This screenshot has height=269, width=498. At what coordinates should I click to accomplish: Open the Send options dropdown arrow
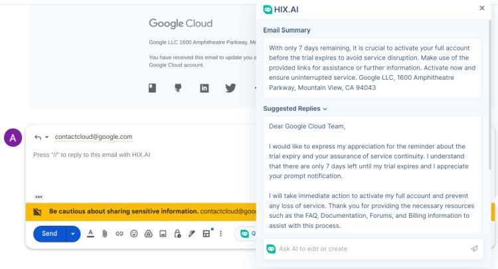(x=73, y=234)
